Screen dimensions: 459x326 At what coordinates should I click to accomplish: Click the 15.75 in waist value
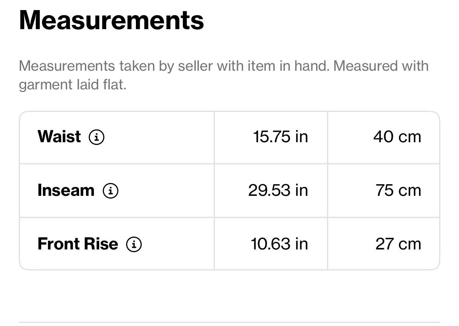tap(280, 137)
